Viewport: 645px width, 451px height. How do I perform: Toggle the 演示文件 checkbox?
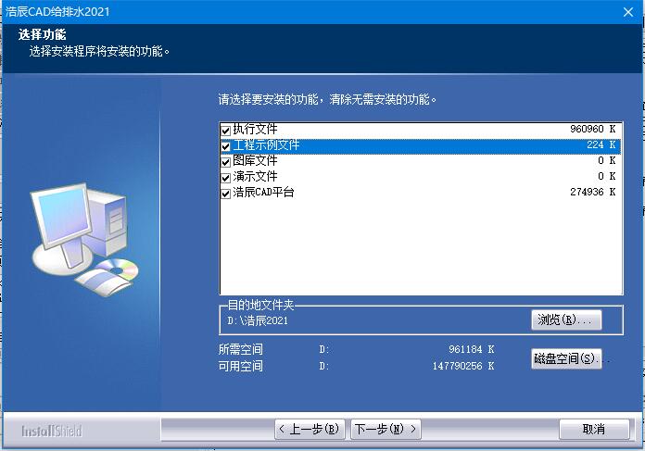[225, 178]
